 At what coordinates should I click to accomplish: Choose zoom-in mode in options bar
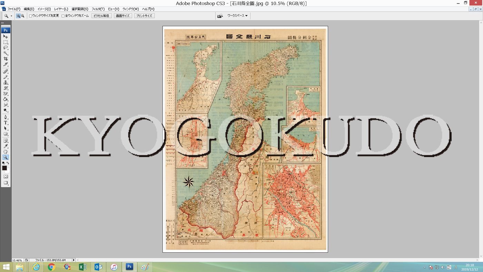coord(18,16)
